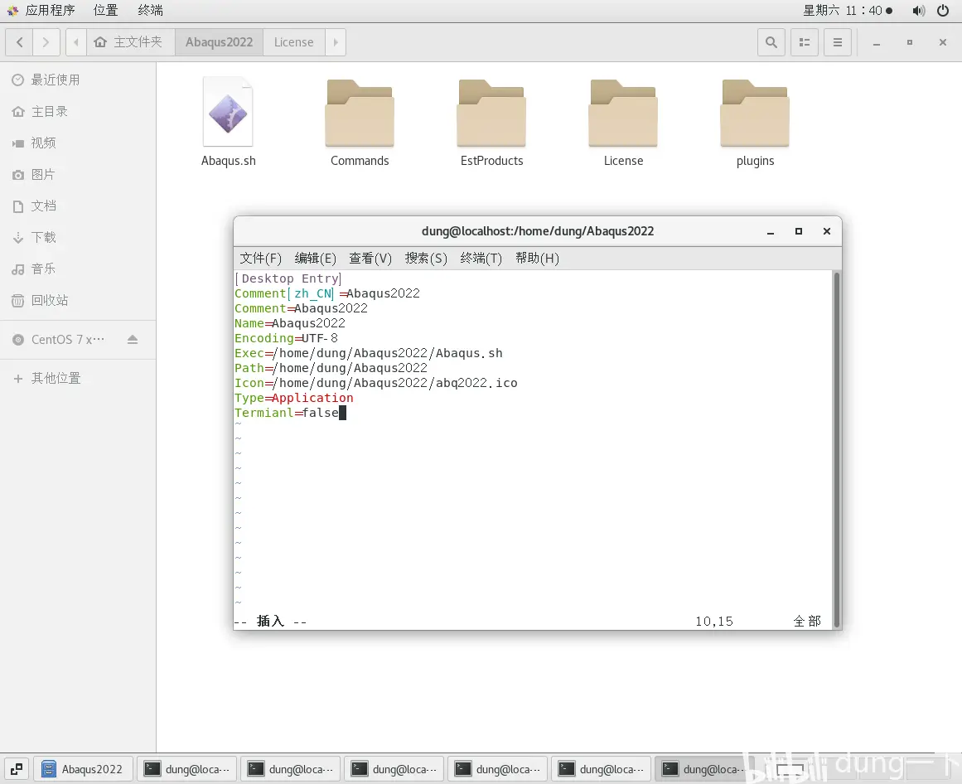Open 最近使用 in the sidebar
Image resolution: width=962 pixels, height=784 pixels.
[78, 80]
